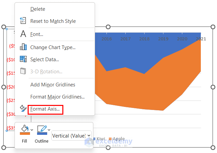The image size is (217, 153).
Task: Click the Change Chart Type bar icon
Action: (x=23, y=47)
